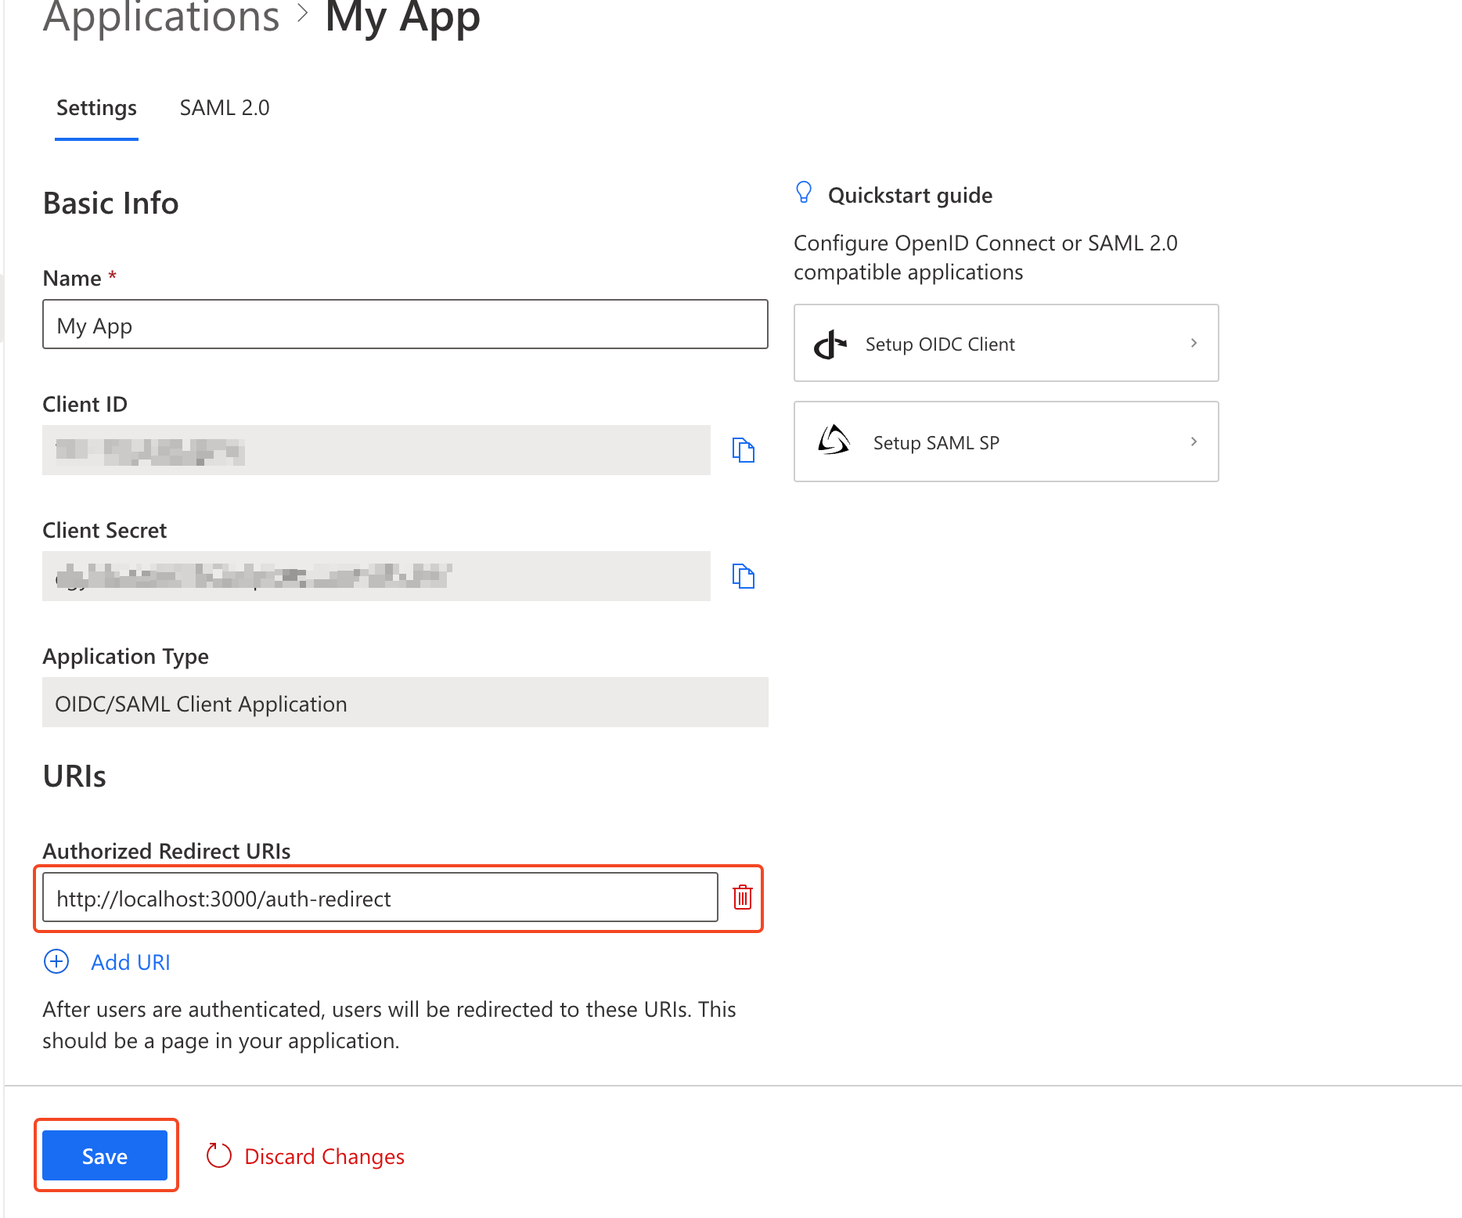
Task: Click the Add URI link
Action: click(x=131, y=962)
